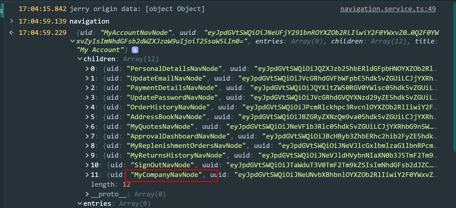Click the "ApprovalDashboardNavNode" string value

pyautogui.click(x=178, y=136)
